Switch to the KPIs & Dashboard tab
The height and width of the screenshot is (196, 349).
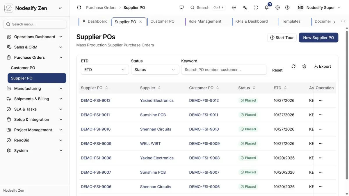click(x=252, y=21)
